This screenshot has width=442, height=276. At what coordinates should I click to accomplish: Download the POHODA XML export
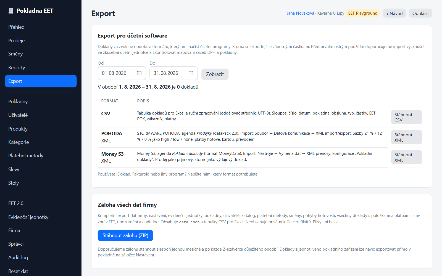point(406,137)
